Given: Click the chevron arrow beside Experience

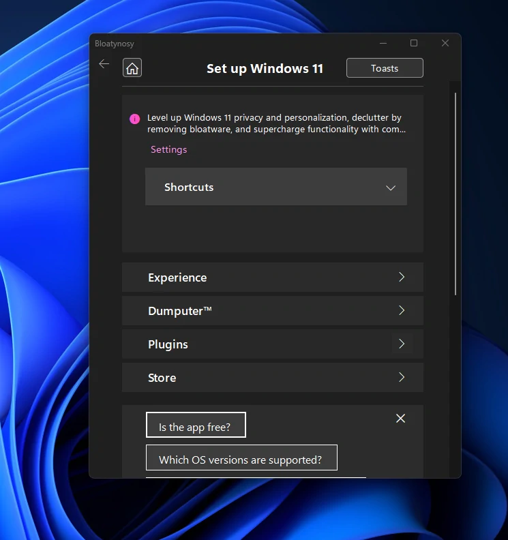Looking at the screenshot, I should click(401, 277).
